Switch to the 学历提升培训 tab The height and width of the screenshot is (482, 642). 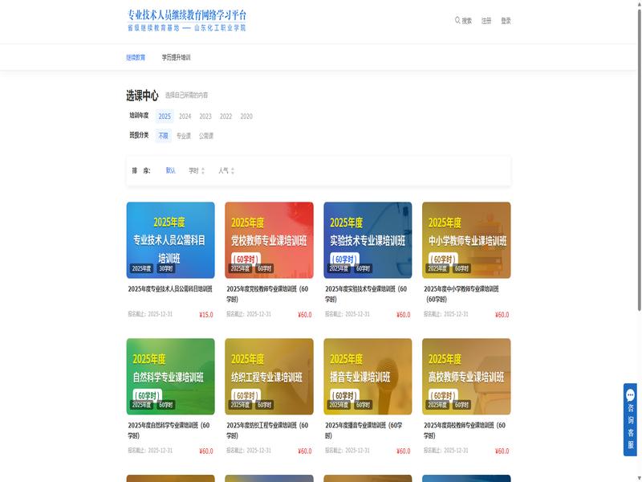pos(176,58)
